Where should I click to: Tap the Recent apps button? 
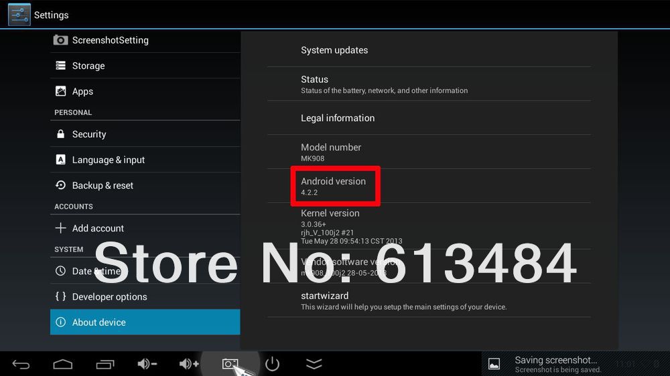105,364
